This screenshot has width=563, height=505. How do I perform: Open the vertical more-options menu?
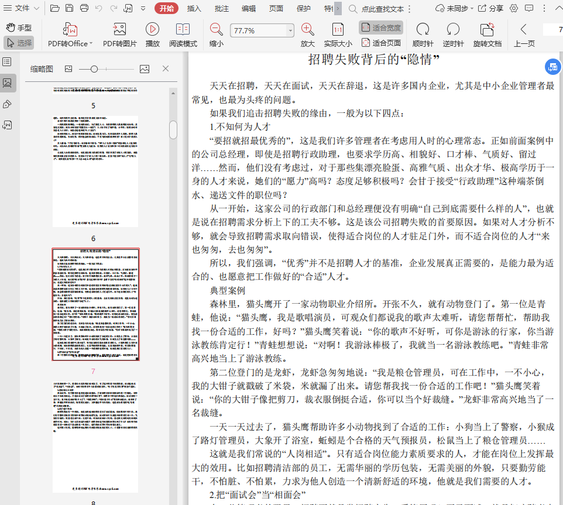pyautogui.click(x=544, y=8)
